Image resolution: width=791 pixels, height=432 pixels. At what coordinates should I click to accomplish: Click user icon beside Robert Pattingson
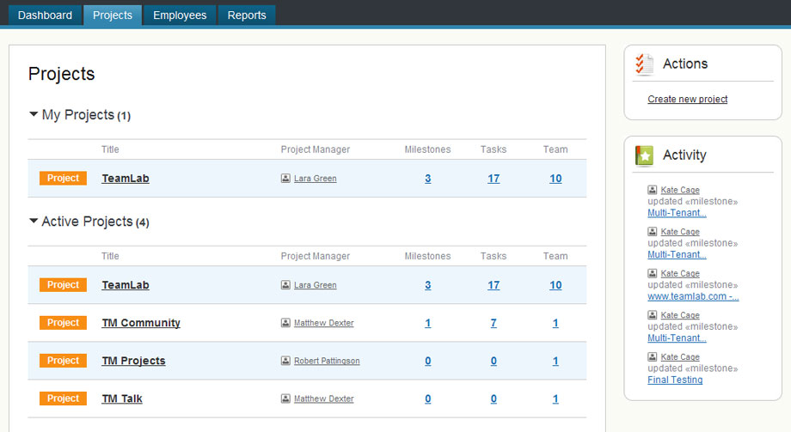click(285, 361)
